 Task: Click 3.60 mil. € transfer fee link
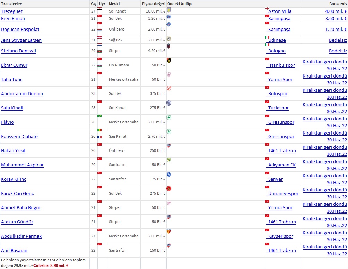[336, 19]
